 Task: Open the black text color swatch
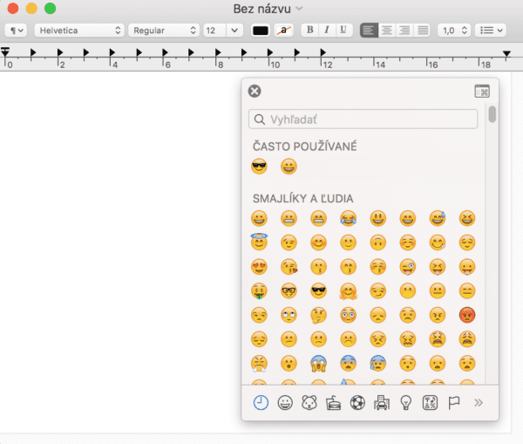pos(260,30)
